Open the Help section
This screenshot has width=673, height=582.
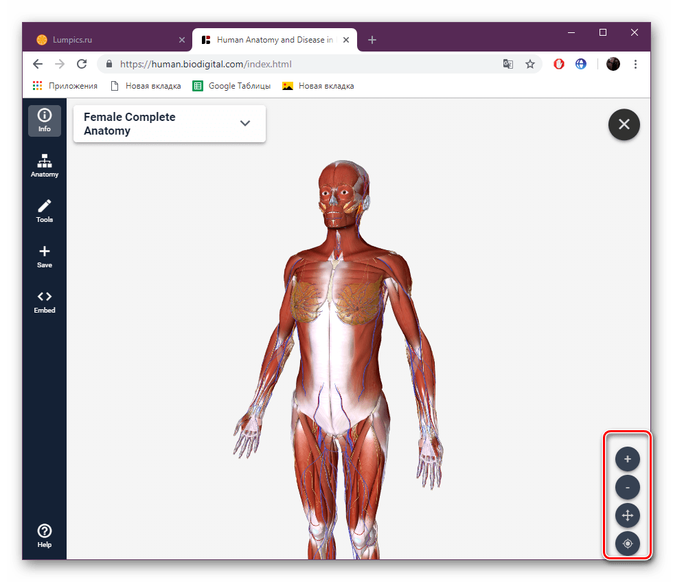point(44,534)
